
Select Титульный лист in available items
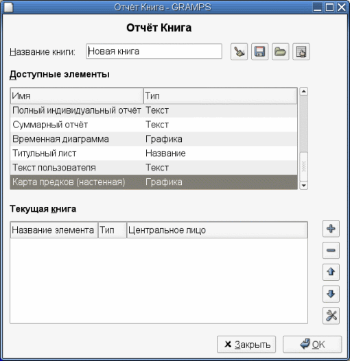(x=154, y=153)
